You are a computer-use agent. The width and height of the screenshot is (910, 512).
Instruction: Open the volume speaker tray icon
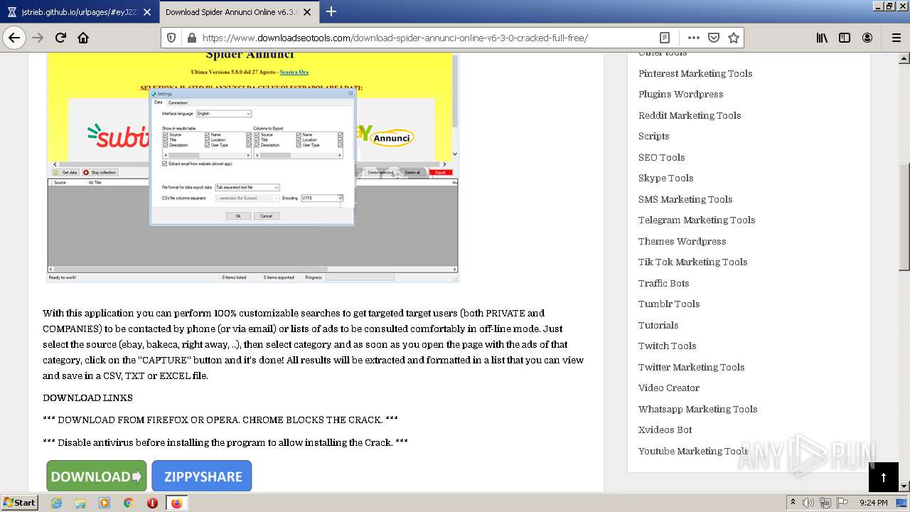click(x=808, y=503)
